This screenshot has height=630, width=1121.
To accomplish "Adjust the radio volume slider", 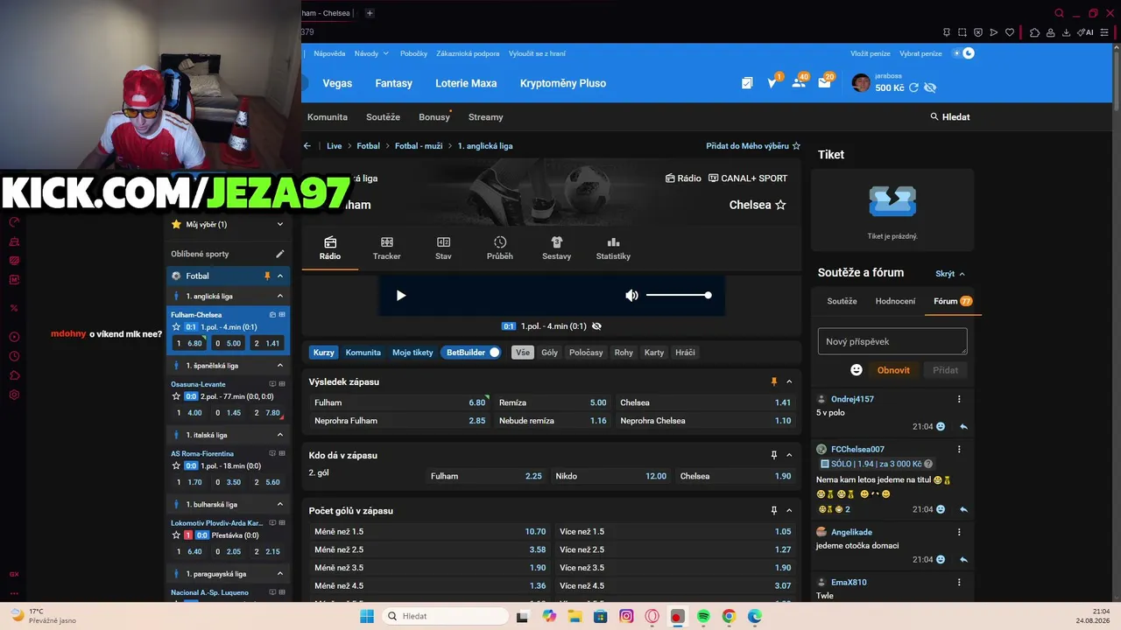I will point(679,296).
